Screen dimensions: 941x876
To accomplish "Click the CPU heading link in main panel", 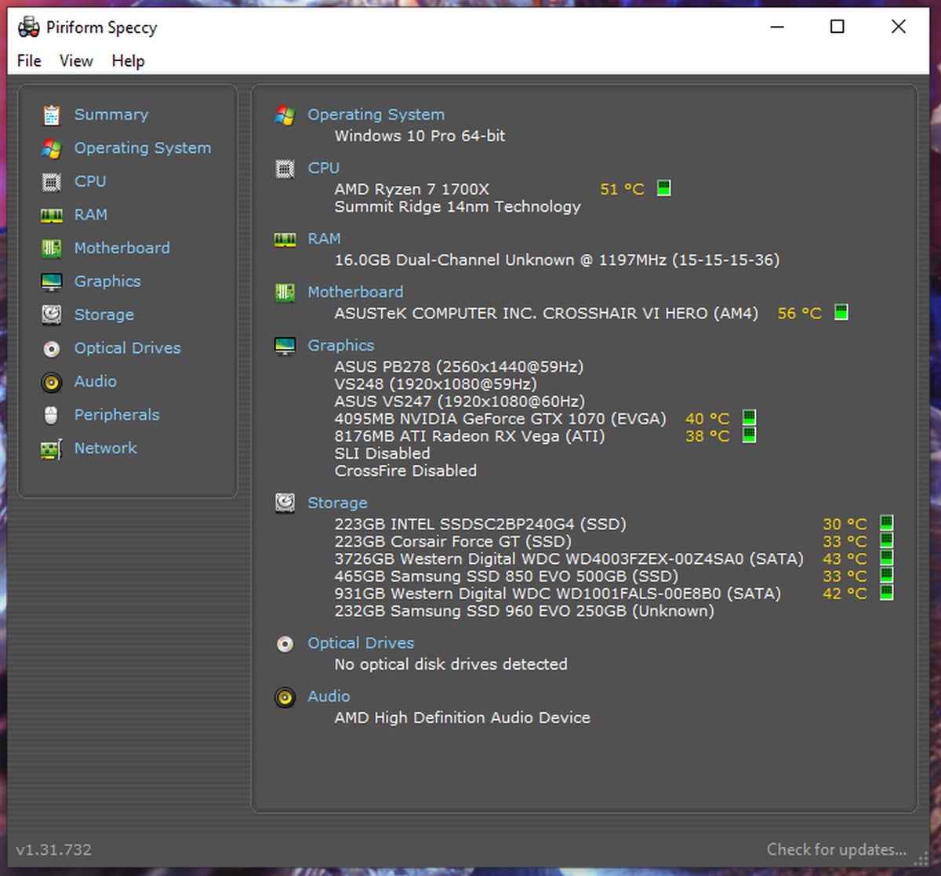I will pos(324,168).
